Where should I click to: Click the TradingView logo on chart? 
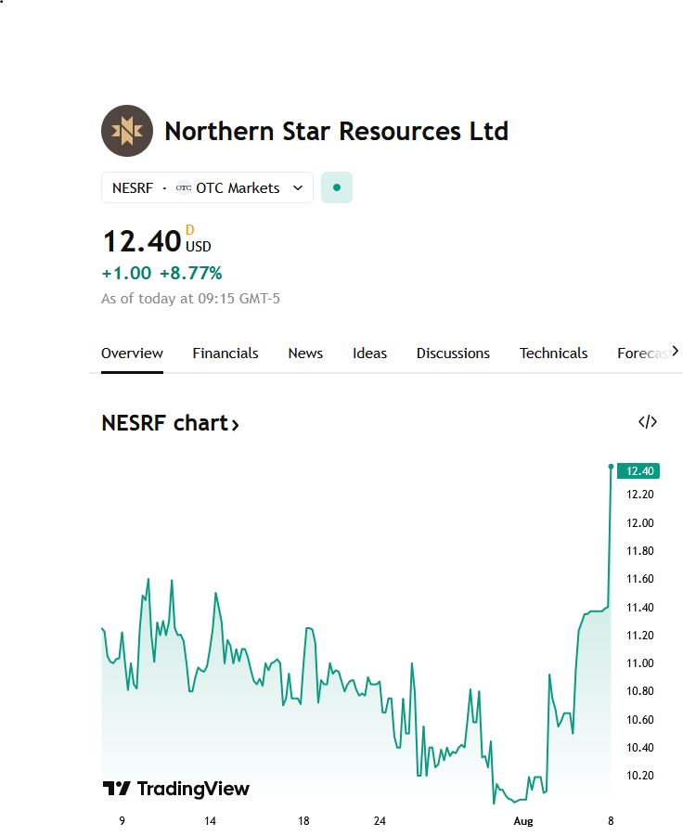pos(175,788)
